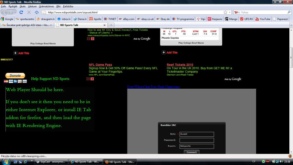Open the eBay.com bookmark

[x=126, y=19]
